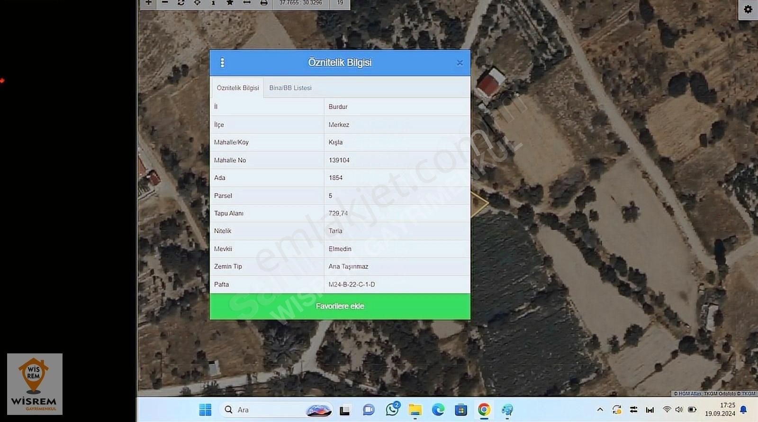This screenshot has height=422, width=758.
Task: Click the info query tool icon
Action: 213,3
